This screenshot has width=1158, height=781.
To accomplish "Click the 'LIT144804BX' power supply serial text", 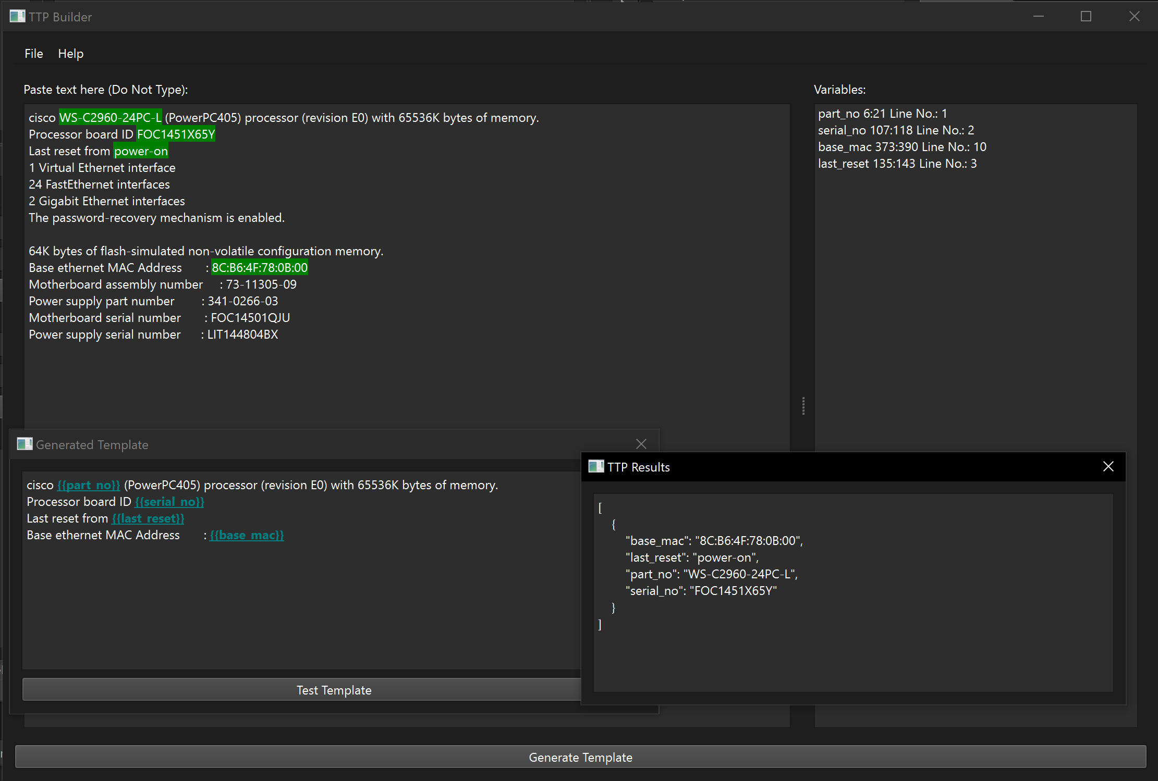I will pos(242,334).
